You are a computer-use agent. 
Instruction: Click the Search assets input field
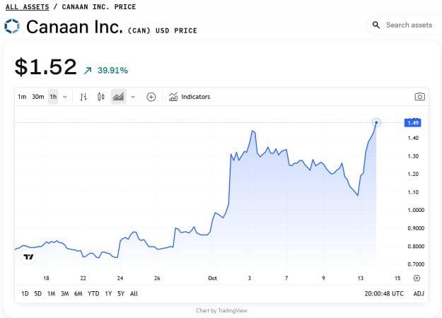(409, 25)
